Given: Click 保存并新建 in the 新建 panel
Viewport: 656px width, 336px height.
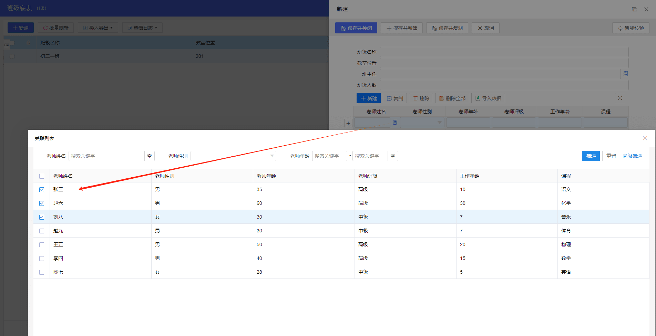Looking at the screenshot, I should (x=402, y=28).
